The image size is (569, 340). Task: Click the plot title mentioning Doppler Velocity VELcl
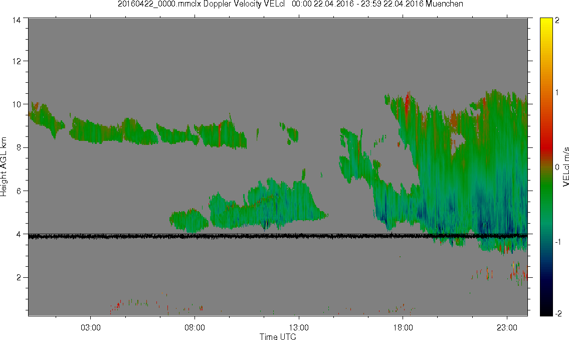[x=290, y=4]
